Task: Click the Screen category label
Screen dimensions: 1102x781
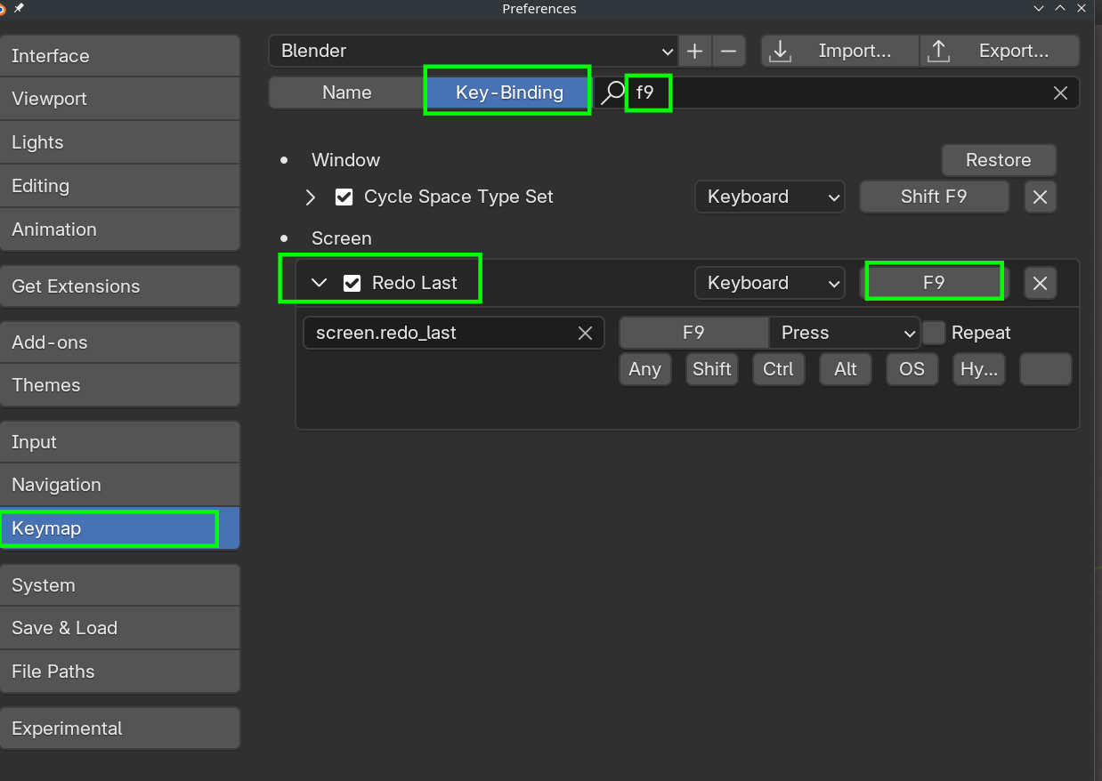Action: tap(342, 238)
